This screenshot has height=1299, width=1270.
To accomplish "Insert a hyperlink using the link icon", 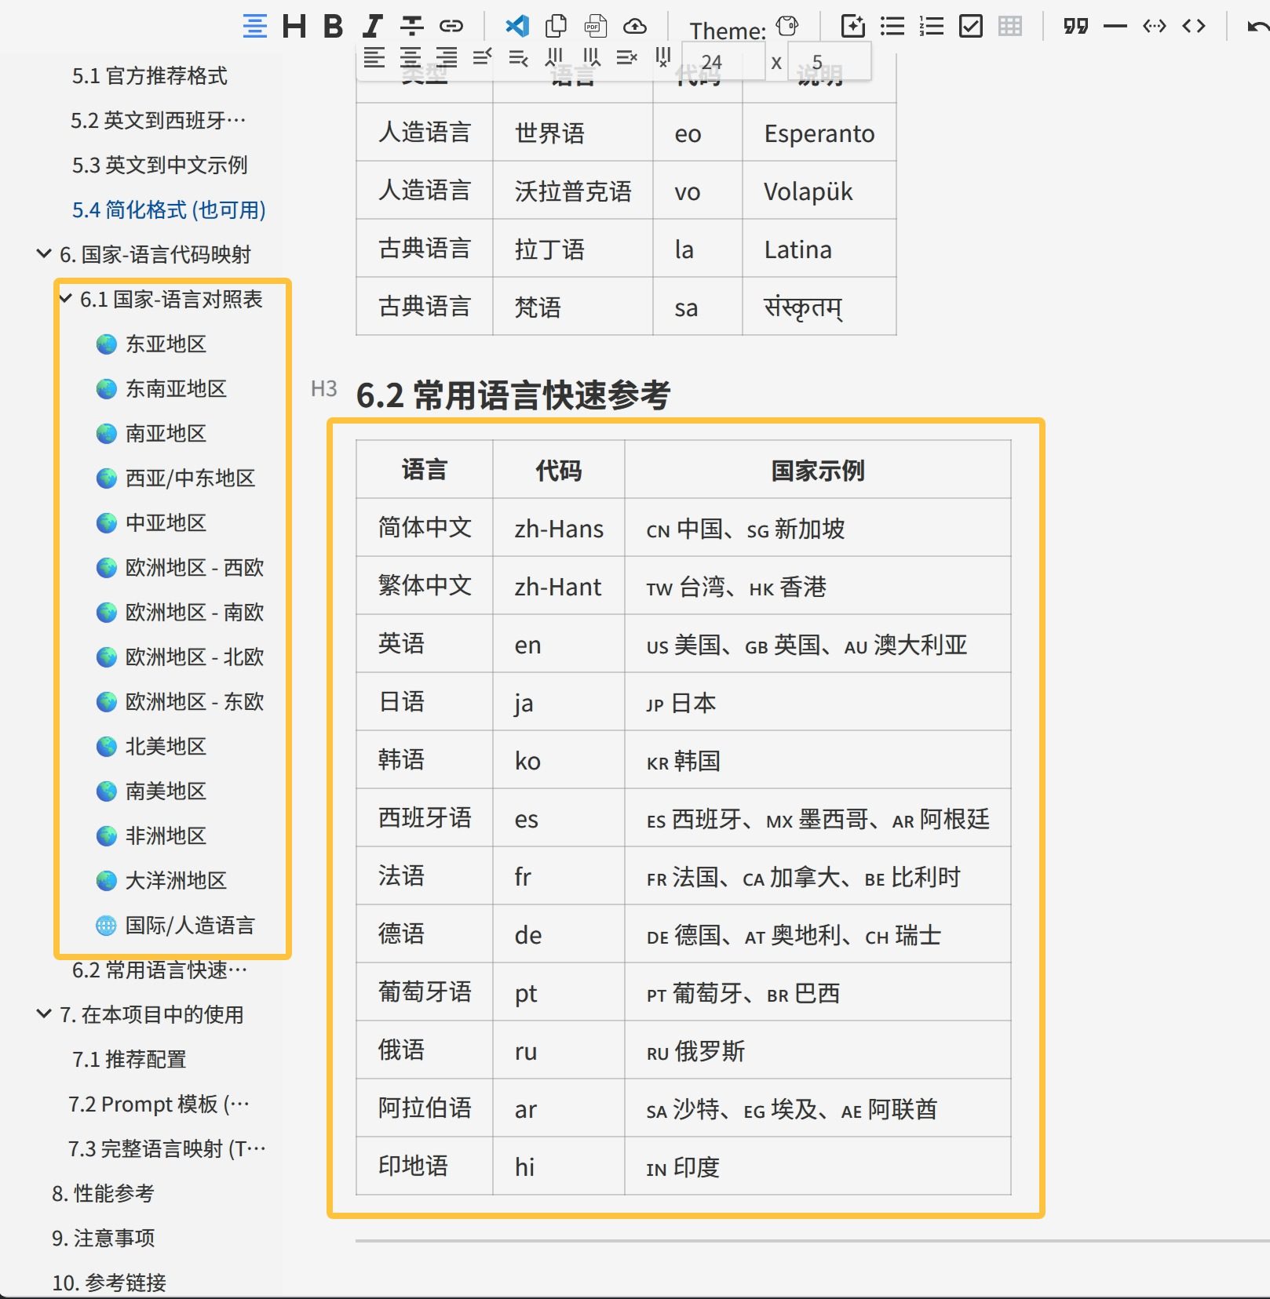I will pos(451,27).
